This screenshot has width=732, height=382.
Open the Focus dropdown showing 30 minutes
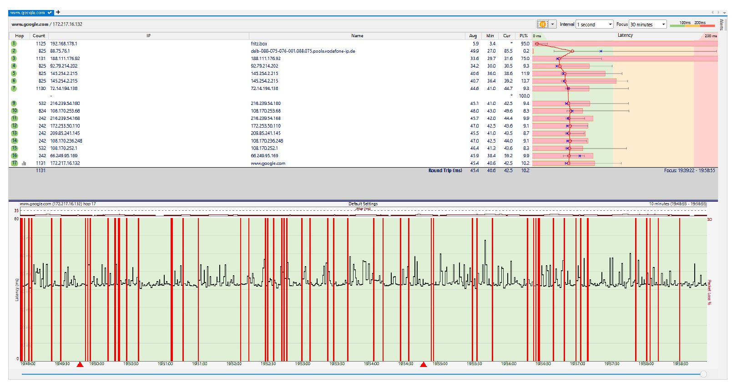pos(648,25)
